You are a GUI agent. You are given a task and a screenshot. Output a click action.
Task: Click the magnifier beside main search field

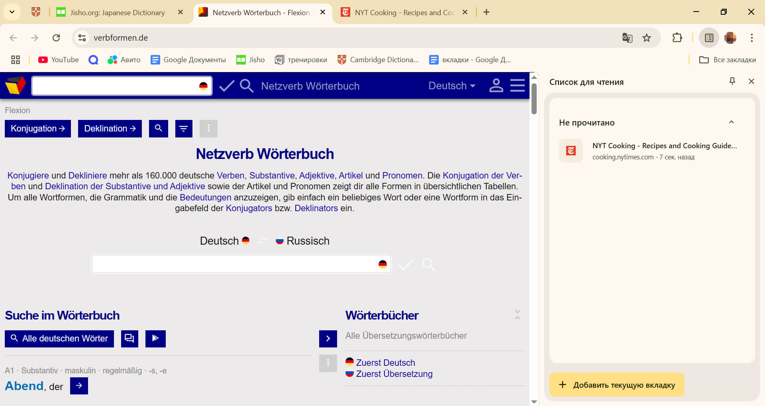pyautogui.click(x=429, y=264)
